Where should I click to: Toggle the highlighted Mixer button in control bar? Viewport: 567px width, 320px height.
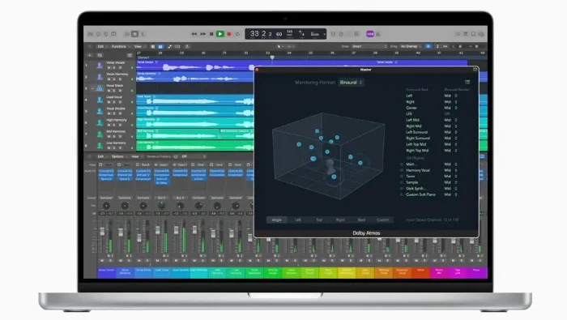pos(134,34)
